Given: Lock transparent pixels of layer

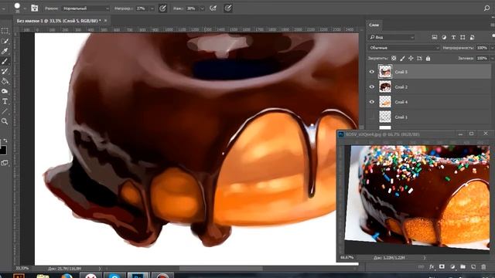Looking at the screenshot, I should coord(394,59).
